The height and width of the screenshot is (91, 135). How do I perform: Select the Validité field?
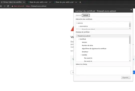pos(84,55)
